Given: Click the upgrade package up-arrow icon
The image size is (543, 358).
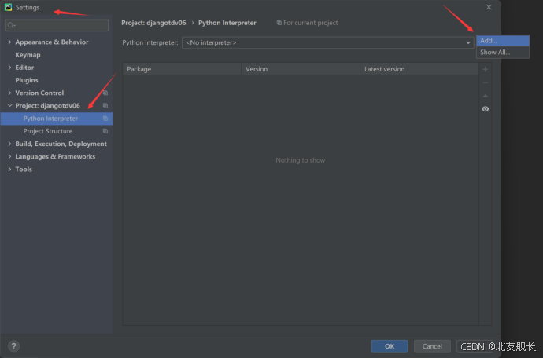Looking at the screenshot, I should point(486,96).
